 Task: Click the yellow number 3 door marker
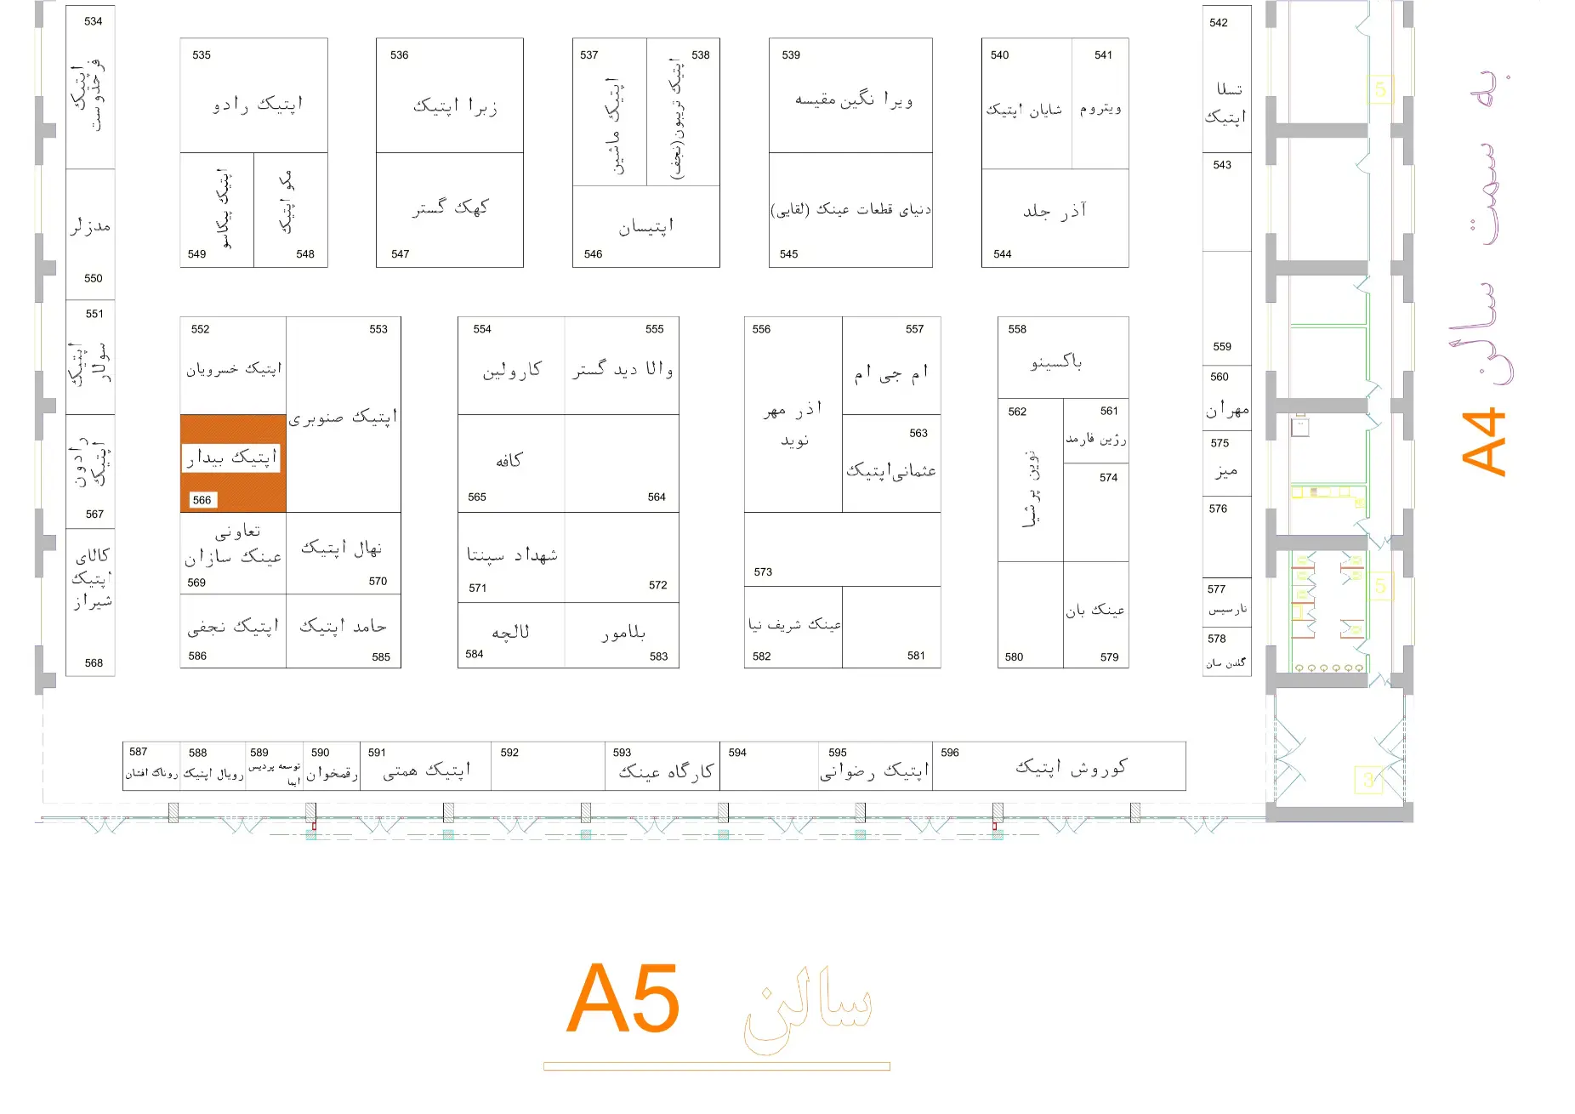pyautogui.click(x=1367, y=779)
